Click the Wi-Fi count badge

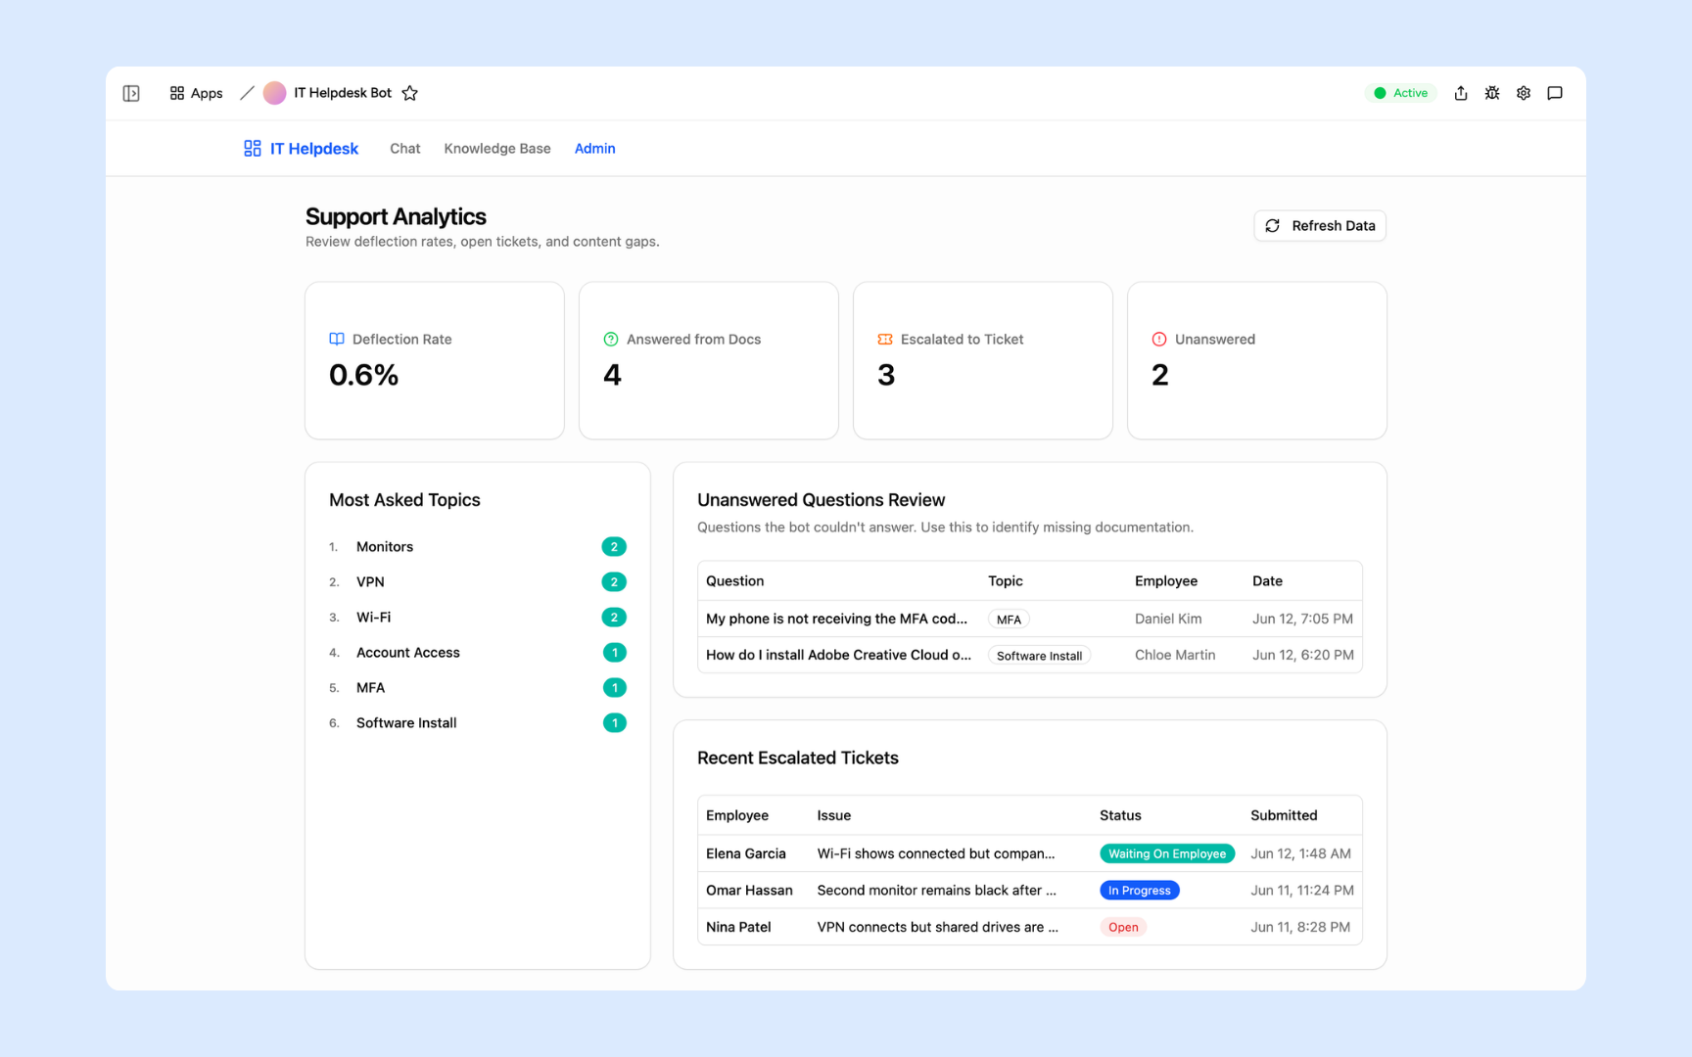click(614, 617)
